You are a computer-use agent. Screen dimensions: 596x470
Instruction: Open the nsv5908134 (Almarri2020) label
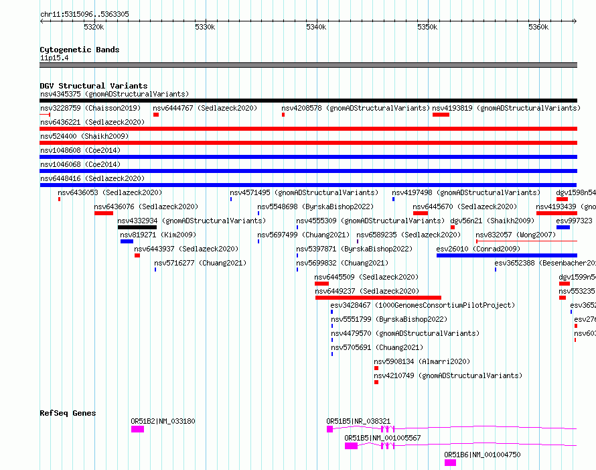tap(422, 361)
